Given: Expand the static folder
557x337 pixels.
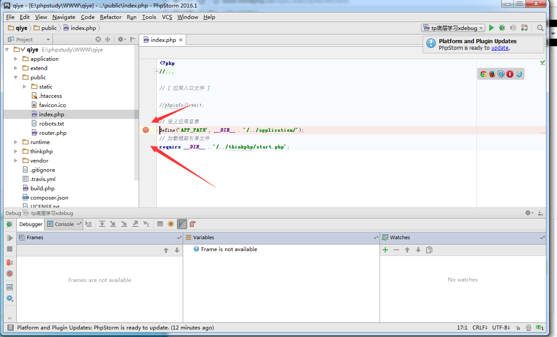Looking at the screenshot, I should coord(25,87).
